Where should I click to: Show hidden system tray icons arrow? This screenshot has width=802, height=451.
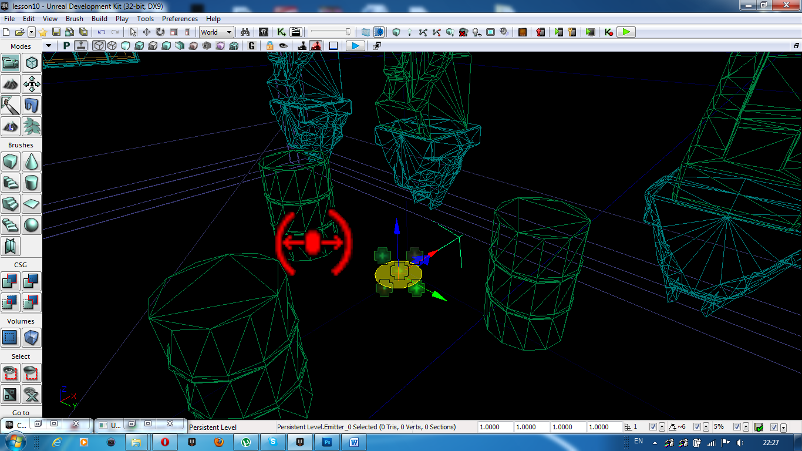pos(656,442)
